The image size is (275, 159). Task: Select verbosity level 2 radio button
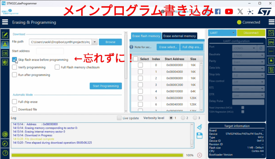point(183,118)
